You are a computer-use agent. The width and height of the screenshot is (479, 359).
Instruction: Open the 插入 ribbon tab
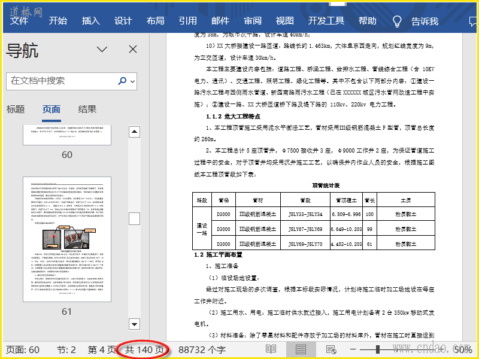pos(91,21)
